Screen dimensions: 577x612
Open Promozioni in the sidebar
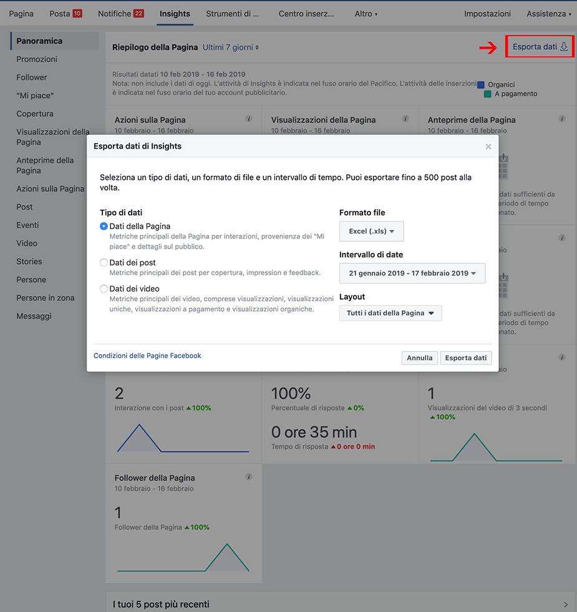(37, 59)
